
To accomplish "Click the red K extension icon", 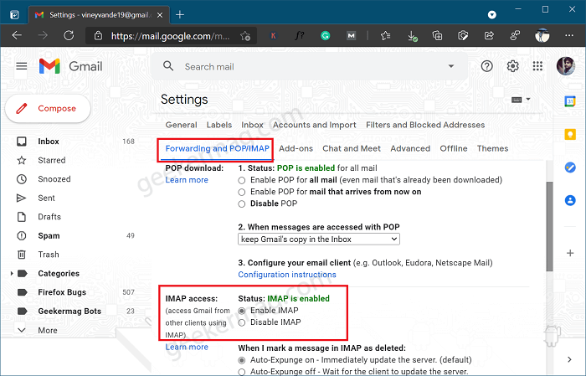I will 273,36.
